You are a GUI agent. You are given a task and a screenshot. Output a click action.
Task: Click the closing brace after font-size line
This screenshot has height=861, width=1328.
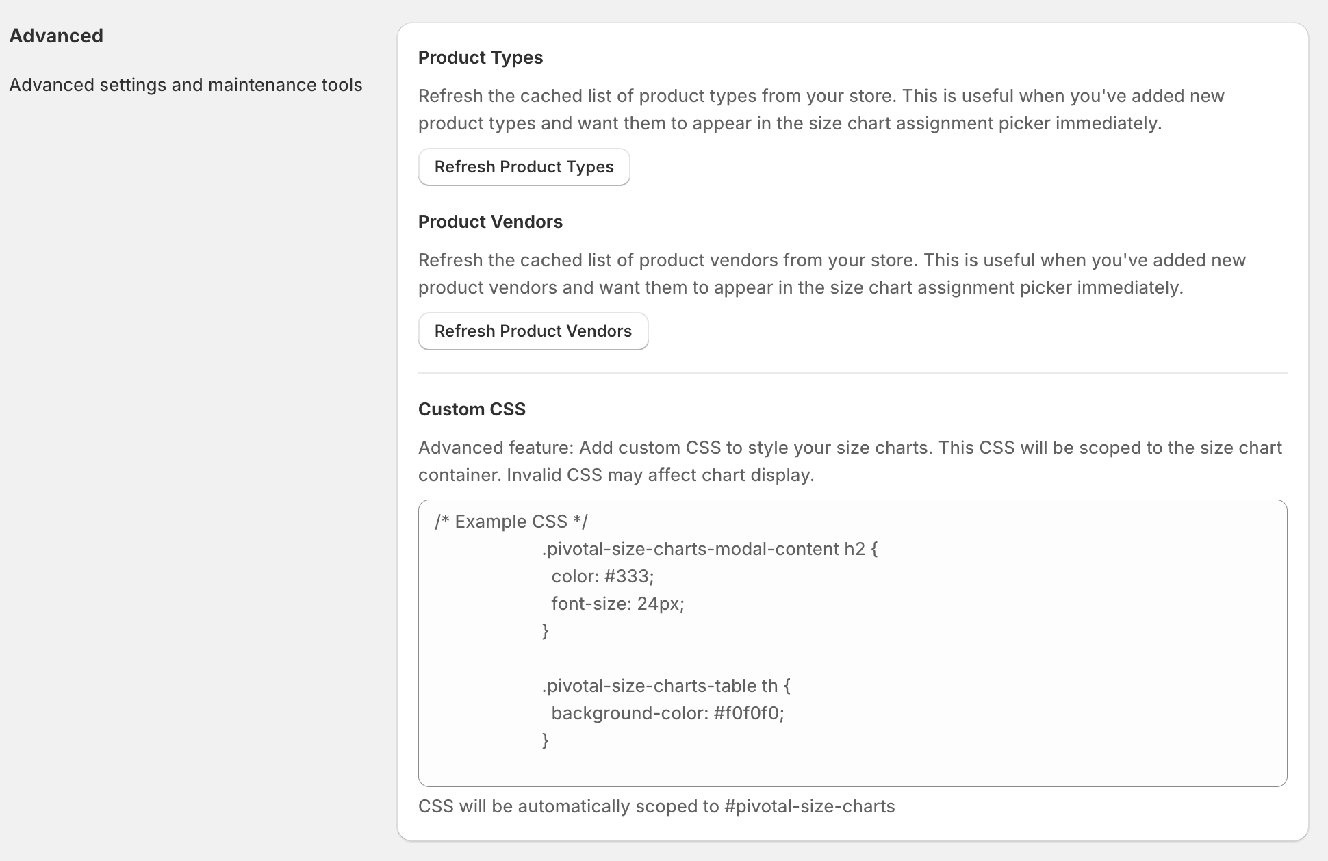(x=546, y=631)
